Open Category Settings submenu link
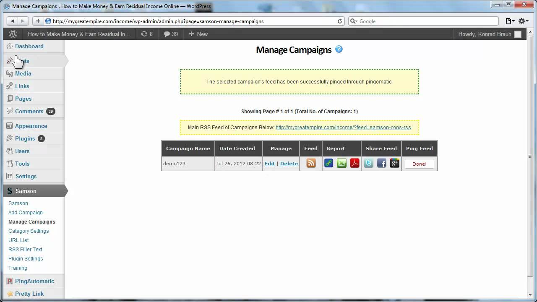Viewport: 537px width, 302px height. tap(29, 231)
